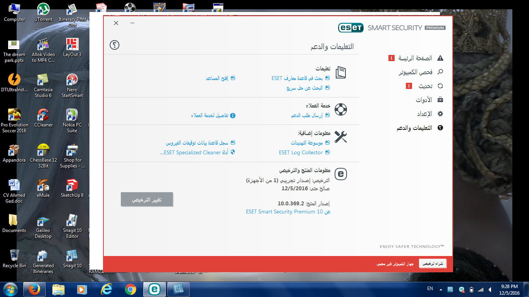Viewport: 529px width, 297px height.
Task: Select Camtasia Studio 6 desktop shortcut
Action: coord(43,85)
